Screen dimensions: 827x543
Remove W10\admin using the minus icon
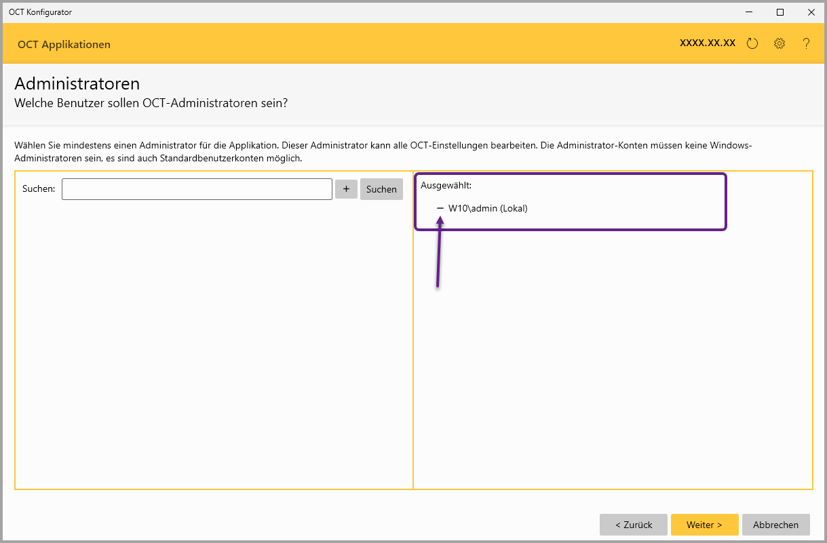(440, 209)
